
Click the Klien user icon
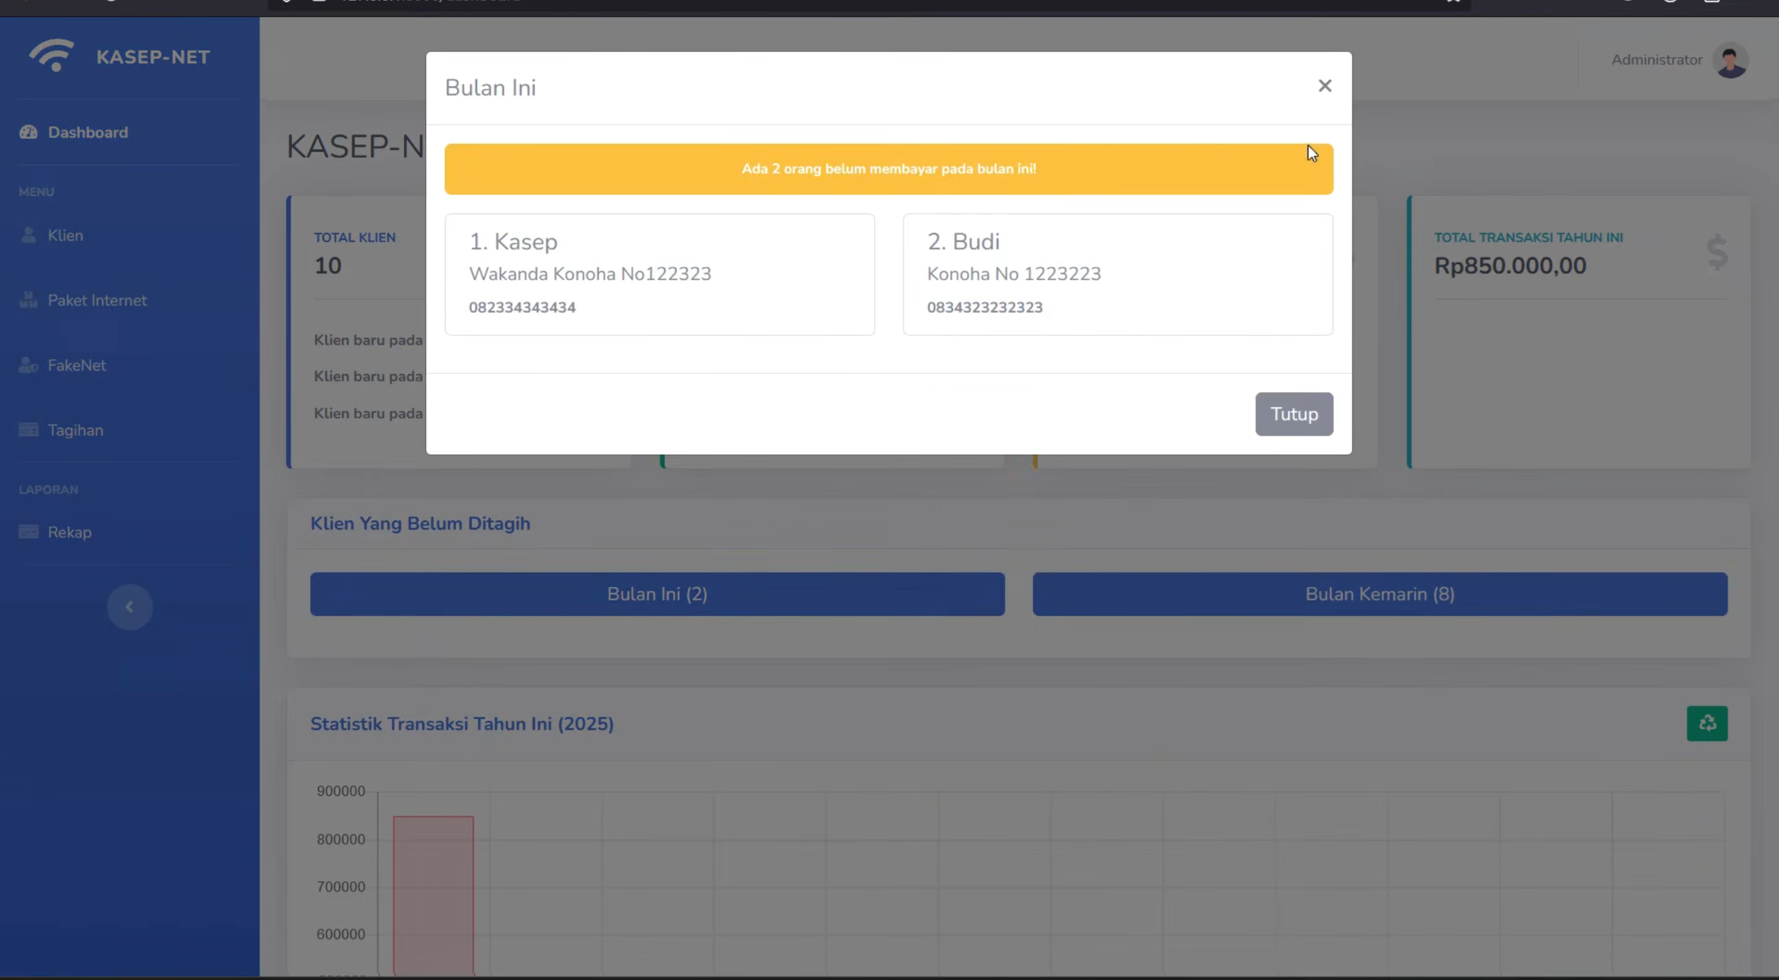pyautogui.click(x=29, y=235)
